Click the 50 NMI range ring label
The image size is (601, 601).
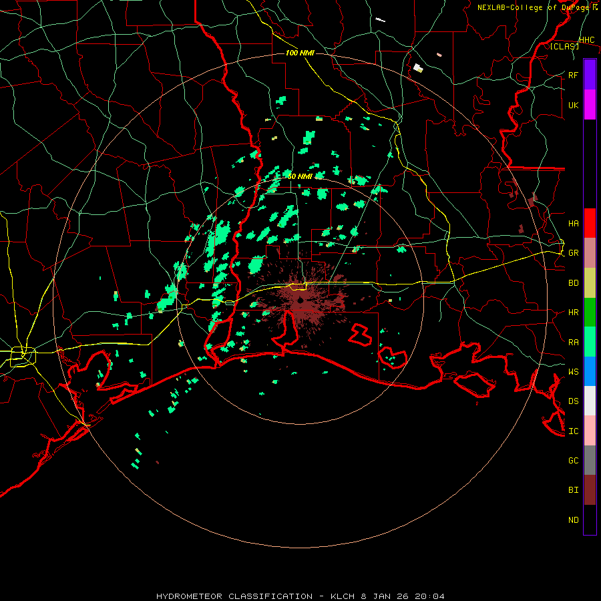point(300,176)
